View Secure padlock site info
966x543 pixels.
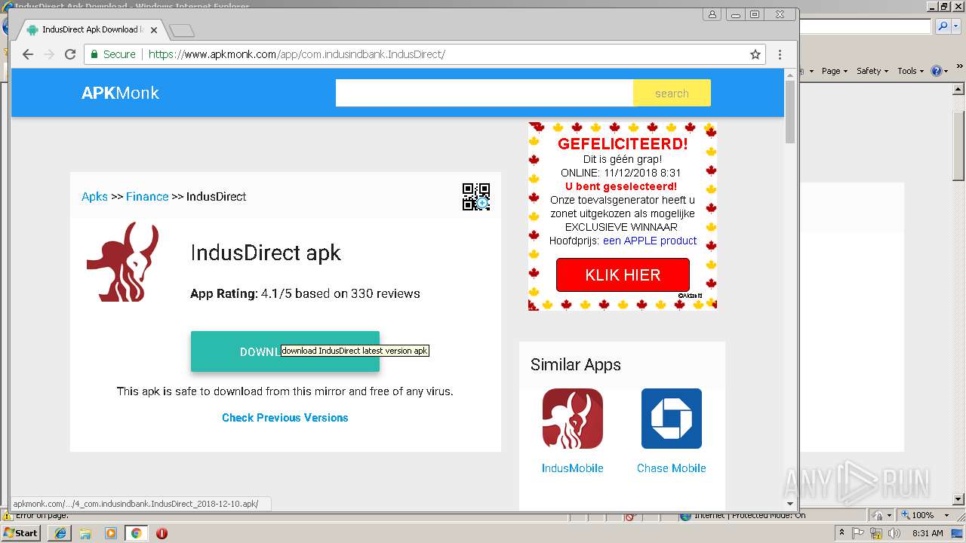(113, 54)
